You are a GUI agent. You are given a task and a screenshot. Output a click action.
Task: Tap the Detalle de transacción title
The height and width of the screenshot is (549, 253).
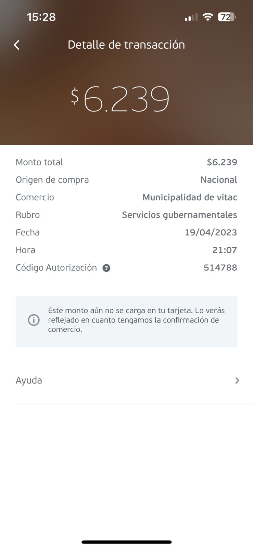point(126,45)
